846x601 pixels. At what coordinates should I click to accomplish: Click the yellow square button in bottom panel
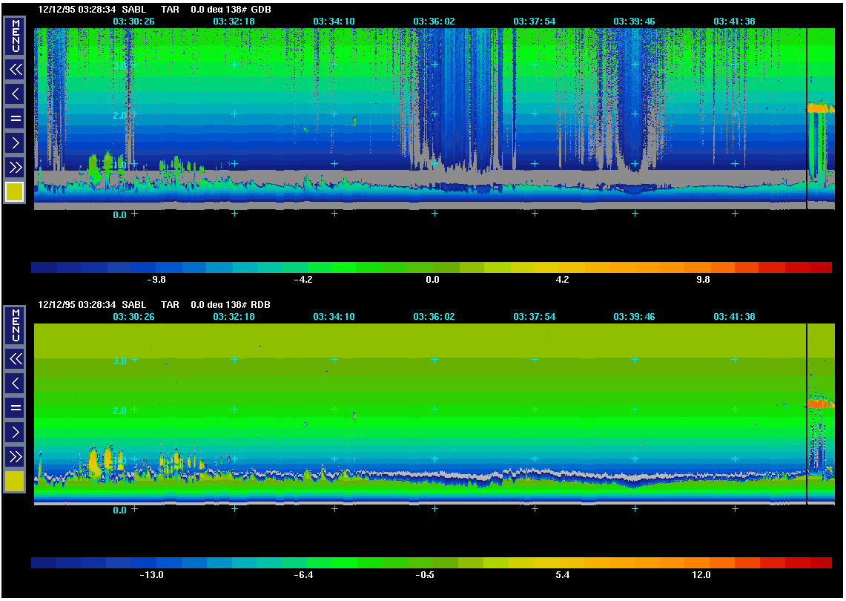click(x=15, y=482)
